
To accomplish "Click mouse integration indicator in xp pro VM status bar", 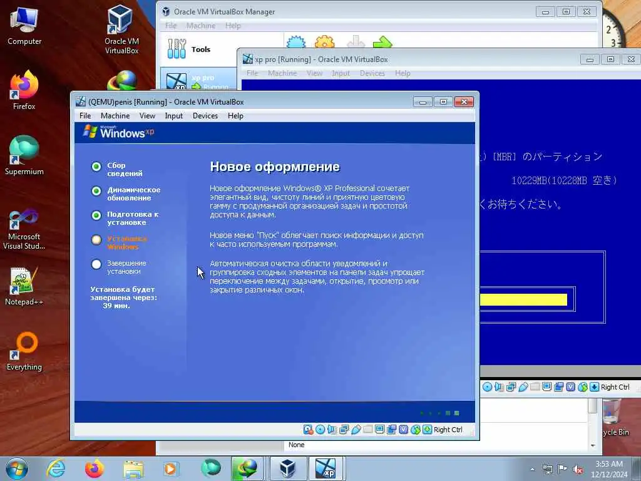I will 583,387.
